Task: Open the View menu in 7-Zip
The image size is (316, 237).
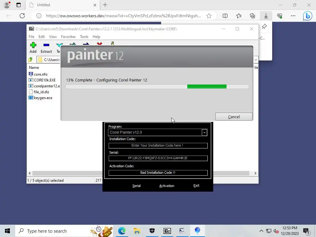Action: 53,37
